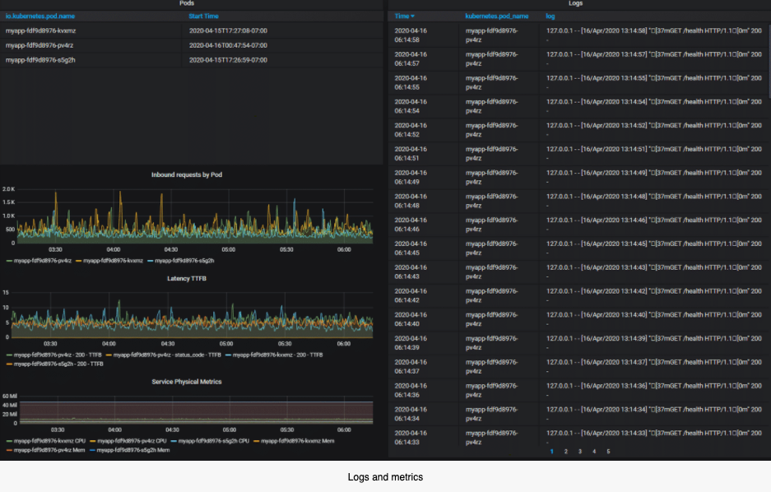Jump to logs page 5

608,451
